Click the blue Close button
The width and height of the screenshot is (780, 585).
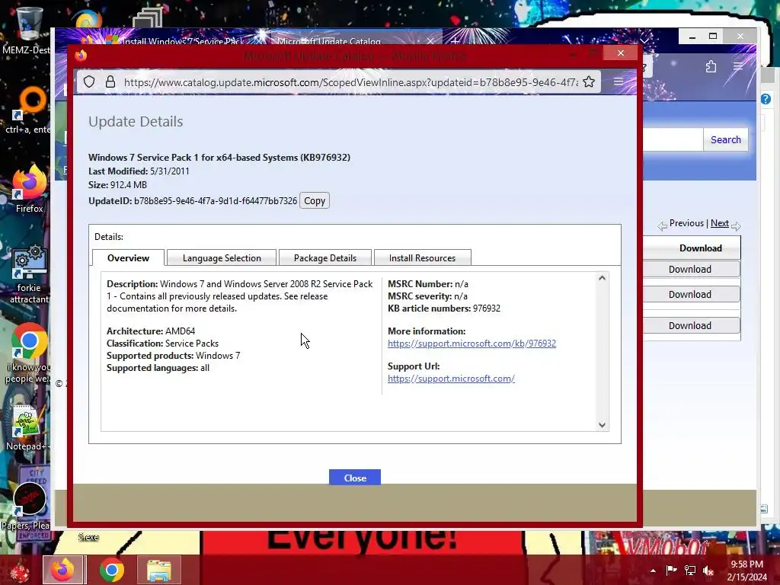coord(355,478)
